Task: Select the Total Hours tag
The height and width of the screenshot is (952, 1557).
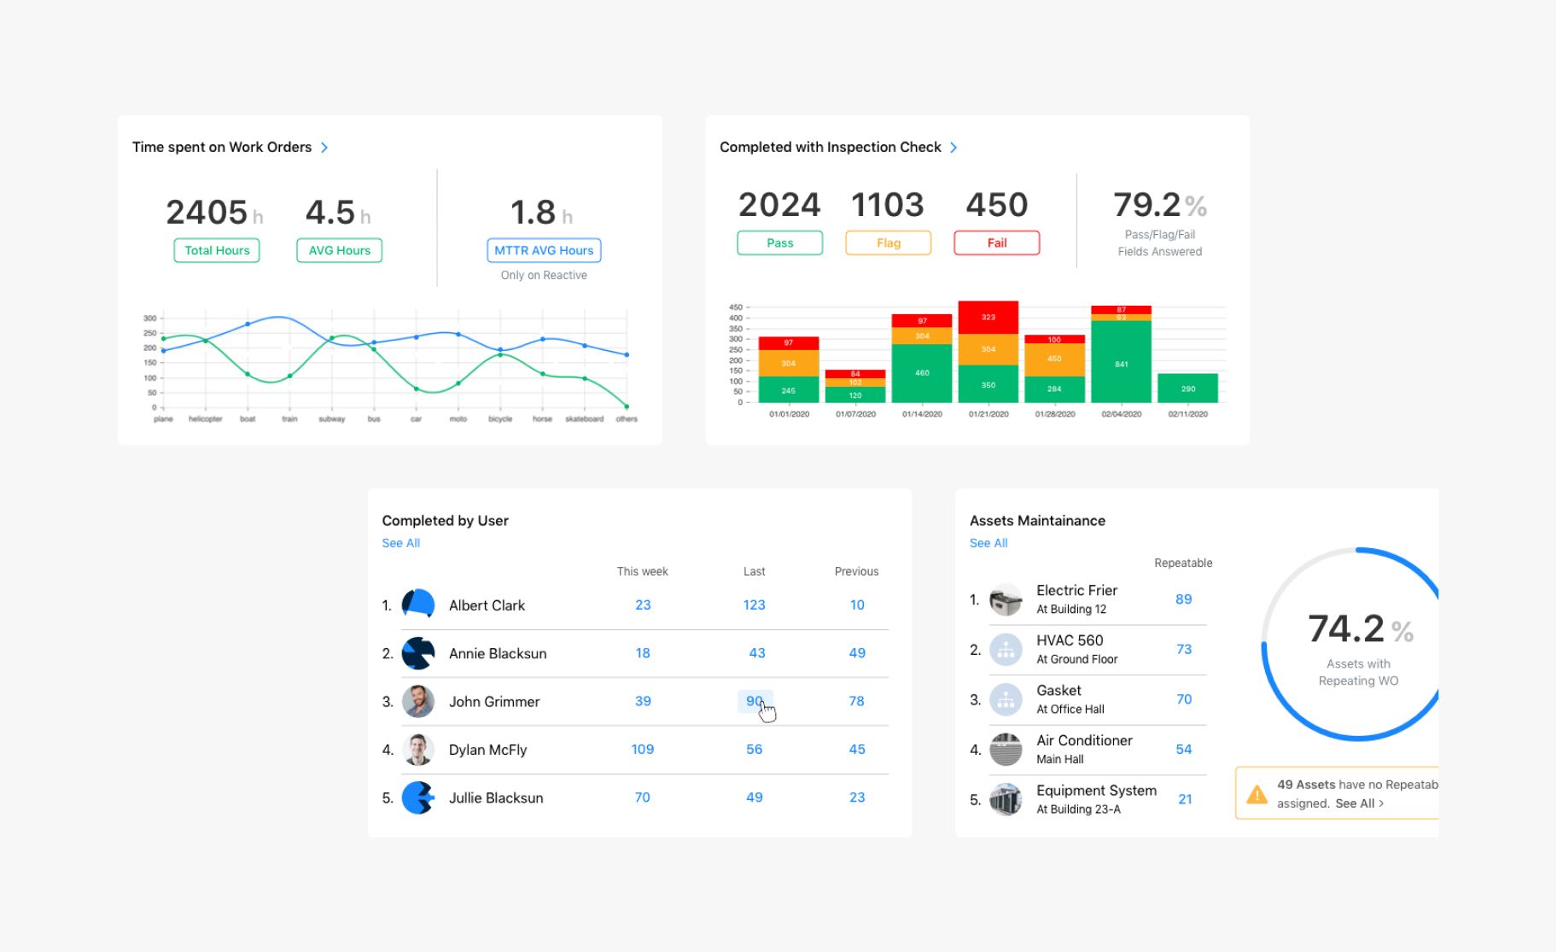Action: pyautogui.click(x=217, y=250)
